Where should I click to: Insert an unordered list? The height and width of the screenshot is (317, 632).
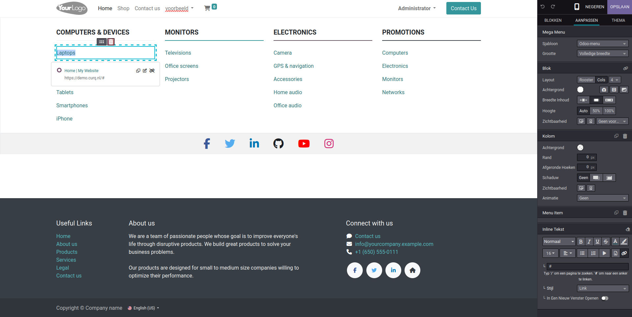582,253
